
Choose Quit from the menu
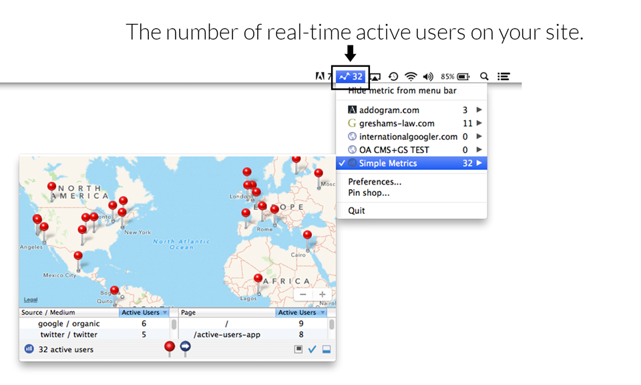pyautogui.click(x=357, y=211)
